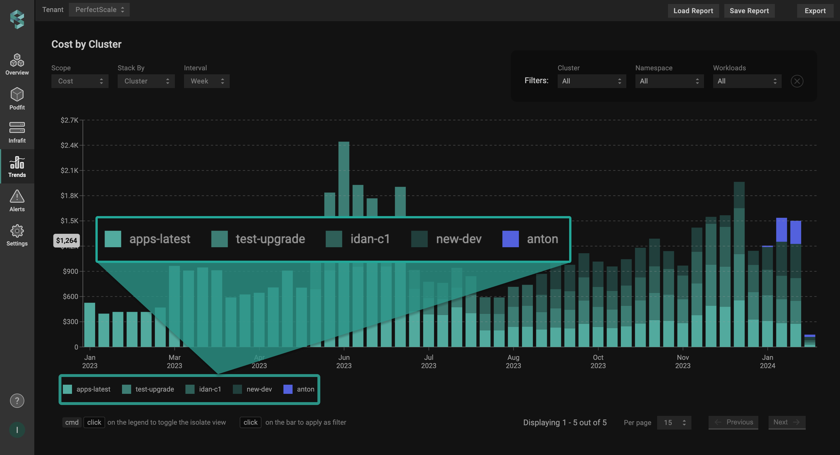The width and height of the screenshot is (840, 455).
Task: Click the help question mark icon
Action: [x=17, y=400]
